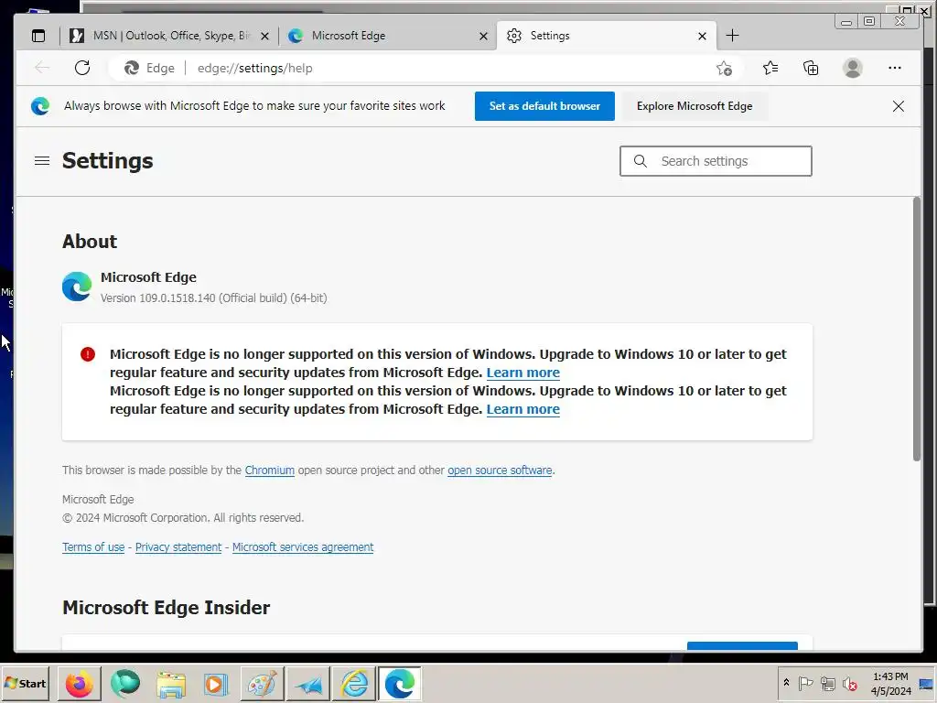Click the paper plane taskbar icon

coord(308,684)
